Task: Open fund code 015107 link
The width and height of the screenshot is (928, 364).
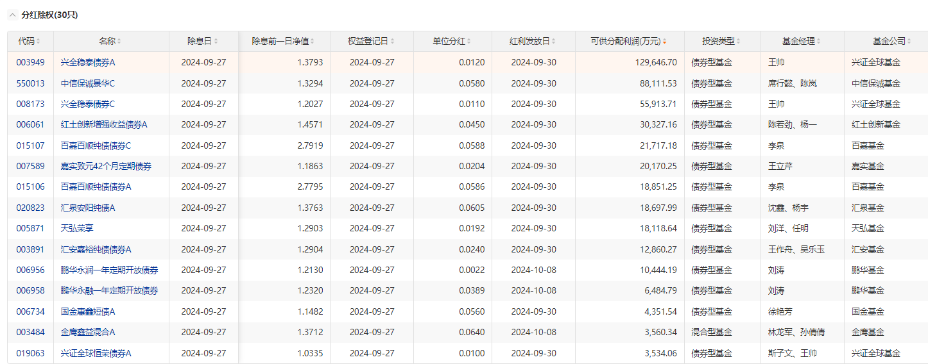Action: click(30, 145)
